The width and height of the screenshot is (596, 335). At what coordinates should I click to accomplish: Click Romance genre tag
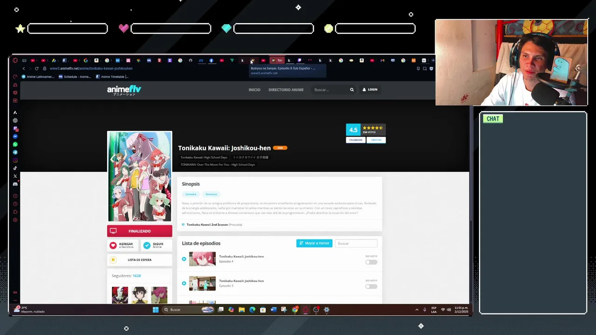(211, 194)
